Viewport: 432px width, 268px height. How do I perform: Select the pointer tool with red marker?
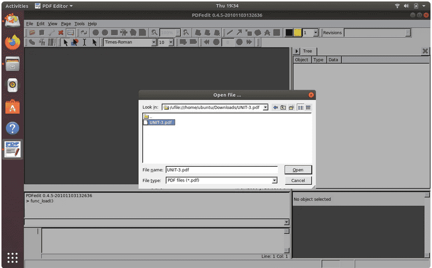click(75, 42)
